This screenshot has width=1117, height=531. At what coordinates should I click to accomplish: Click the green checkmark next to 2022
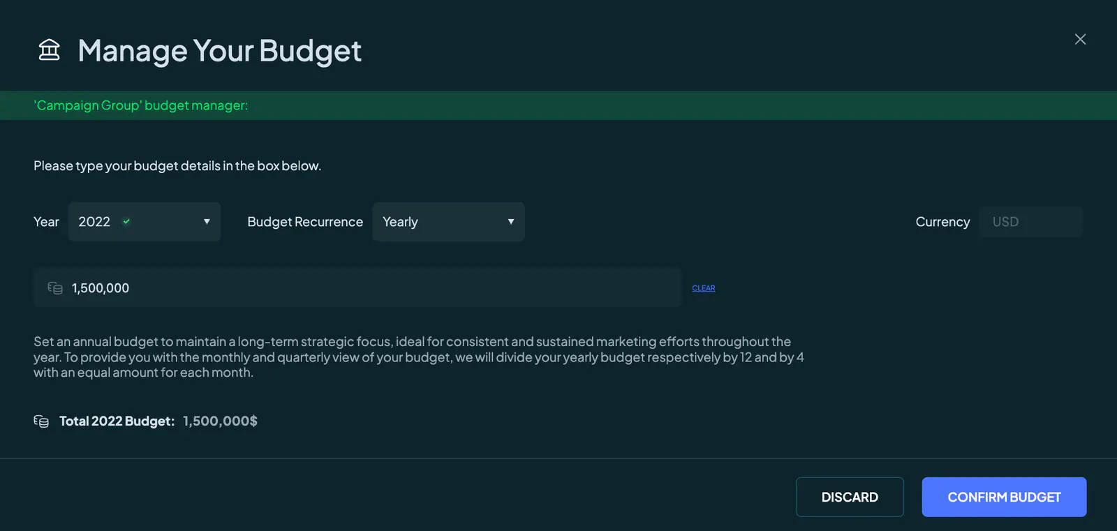click(126, 221)
